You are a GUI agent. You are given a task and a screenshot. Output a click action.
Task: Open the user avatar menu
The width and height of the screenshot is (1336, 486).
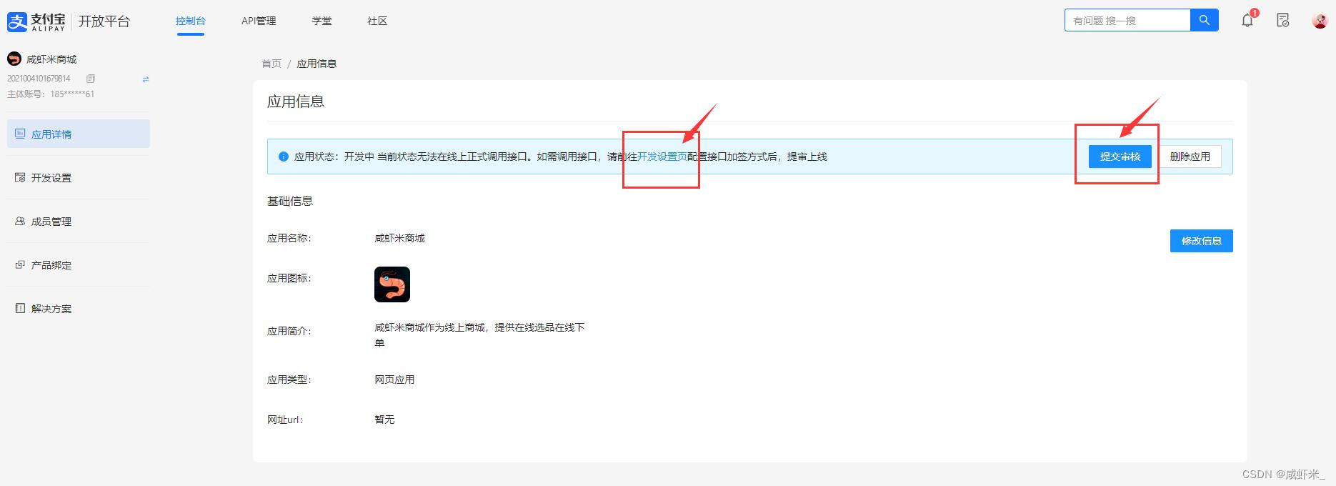pyautogui.click(x=1320, y=21)
